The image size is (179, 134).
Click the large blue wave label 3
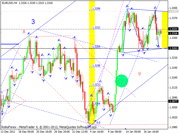33,22
